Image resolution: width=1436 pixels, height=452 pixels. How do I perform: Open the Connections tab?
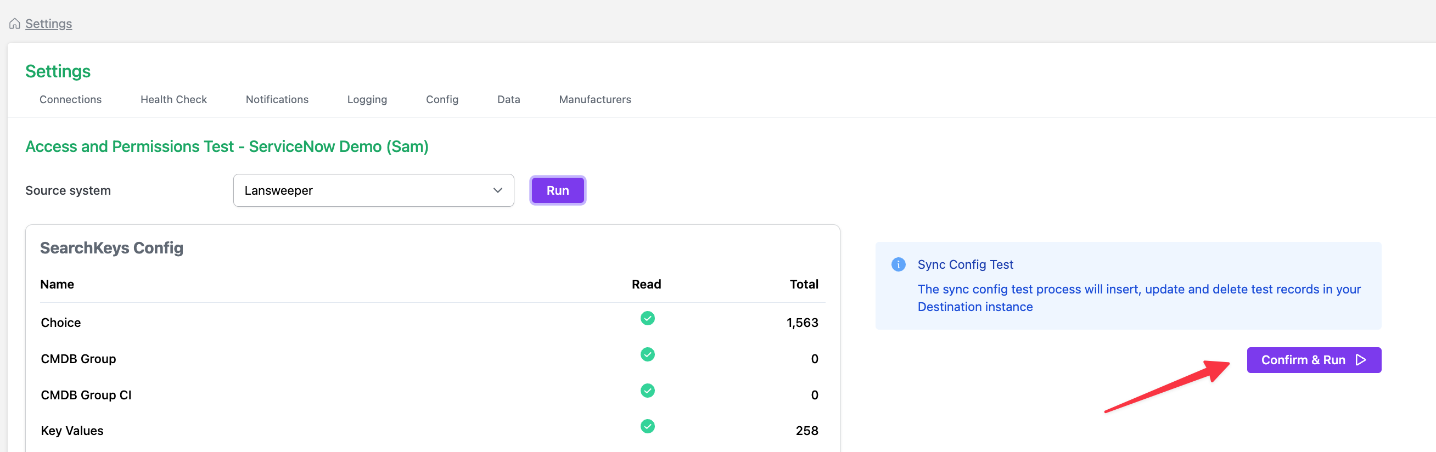pyautogui.click(x=70, y=99)
